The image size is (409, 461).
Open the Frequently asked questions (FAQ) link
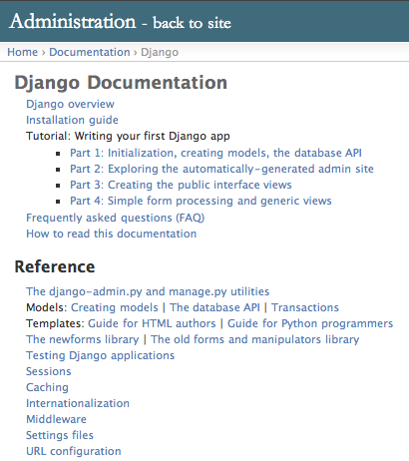coord(115,218)
